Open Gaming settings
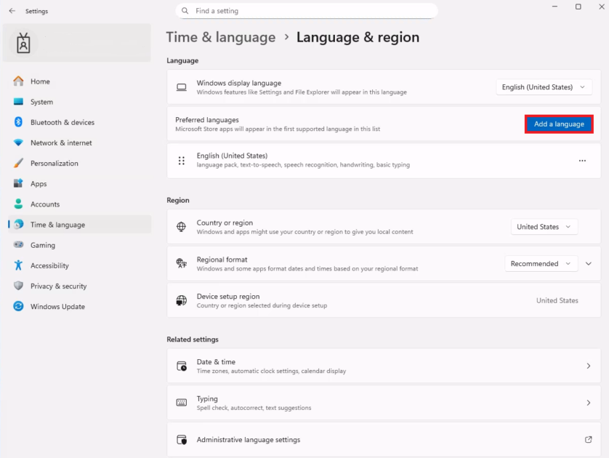The image size is (609, 458). pos(80,245)
